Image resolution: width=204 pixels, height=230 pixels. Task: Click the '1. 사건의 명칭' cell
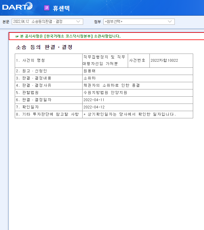[x=49, y=61]
